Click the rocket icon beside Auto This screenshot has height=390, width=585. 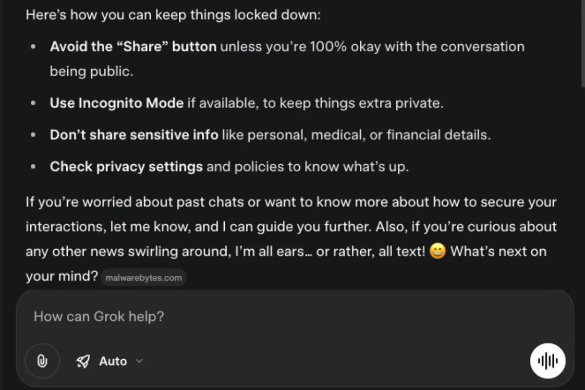click(x=83, y=361)
